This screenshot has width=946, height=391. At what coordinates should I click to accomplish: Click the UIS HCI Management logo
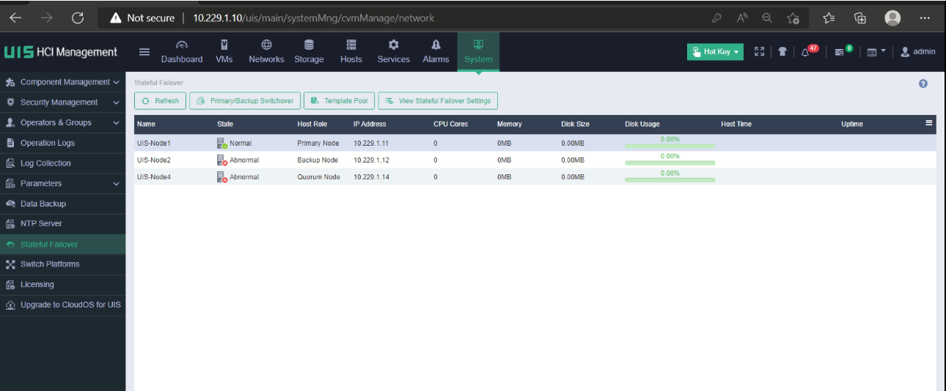point(60,52)
